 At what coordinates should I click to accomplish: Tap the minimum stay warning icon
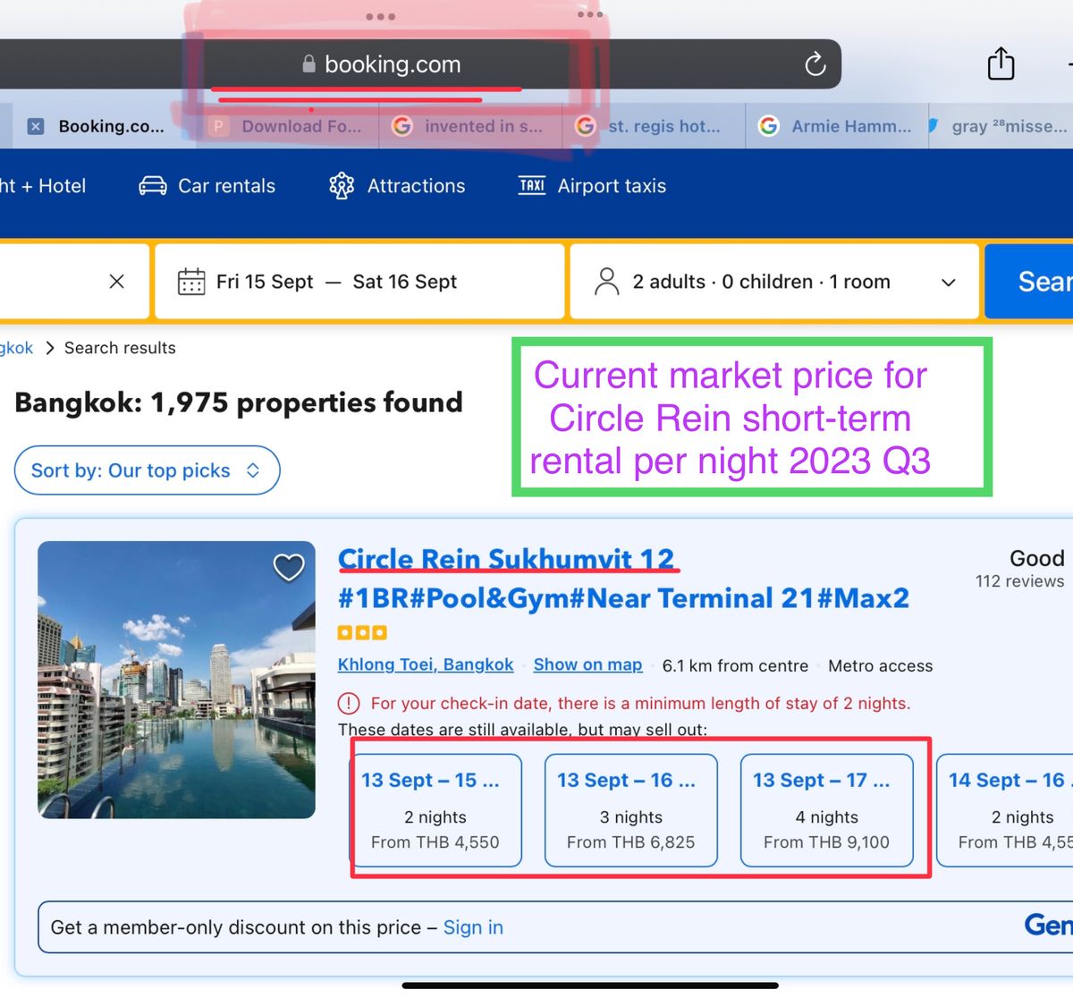pyautogui.click(x=349, y=704)
